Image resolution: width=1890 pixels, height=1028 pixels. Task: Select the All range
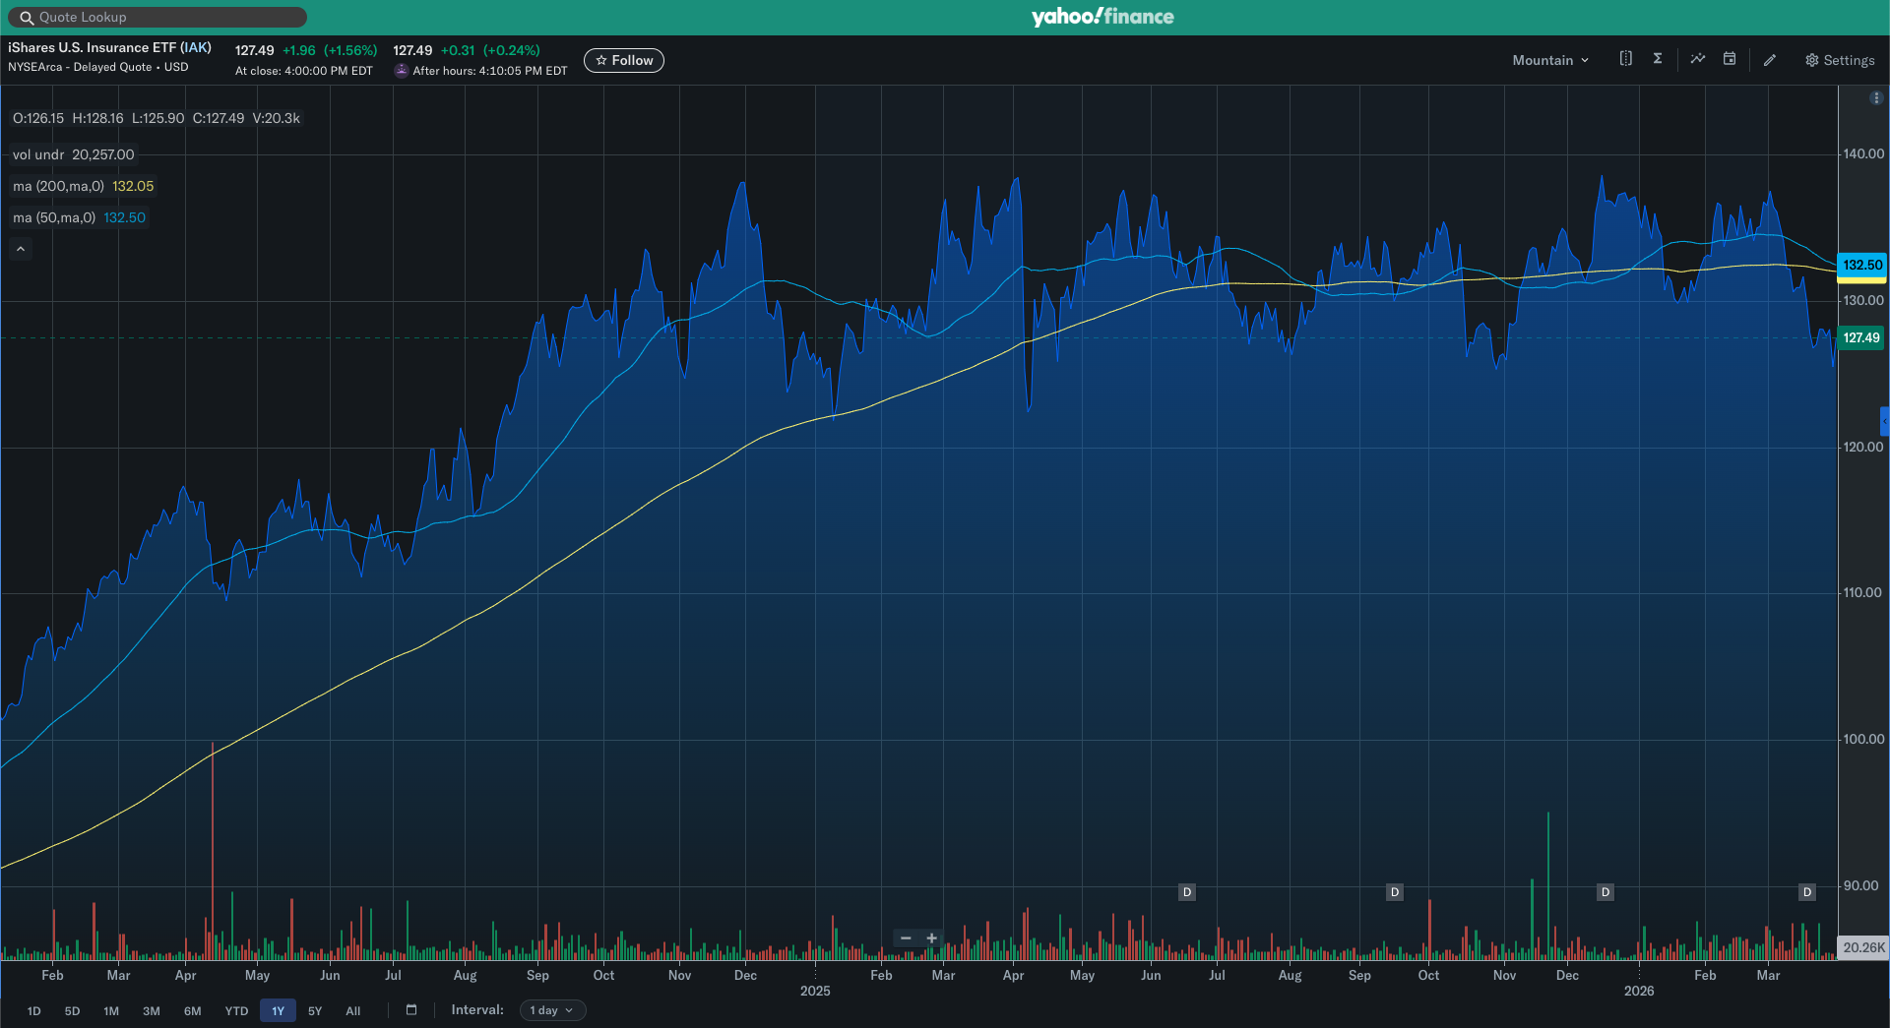tap(353, 1011)
